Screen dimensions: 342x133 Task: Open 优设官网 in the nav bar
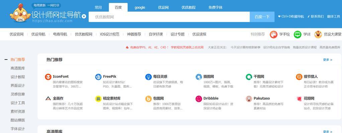pos(17,34)
